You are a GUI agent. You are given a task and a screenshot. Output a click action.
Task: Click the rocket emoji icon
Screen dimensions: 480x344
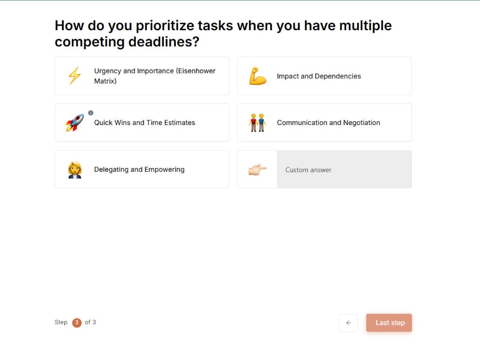[x=74, y=123]
